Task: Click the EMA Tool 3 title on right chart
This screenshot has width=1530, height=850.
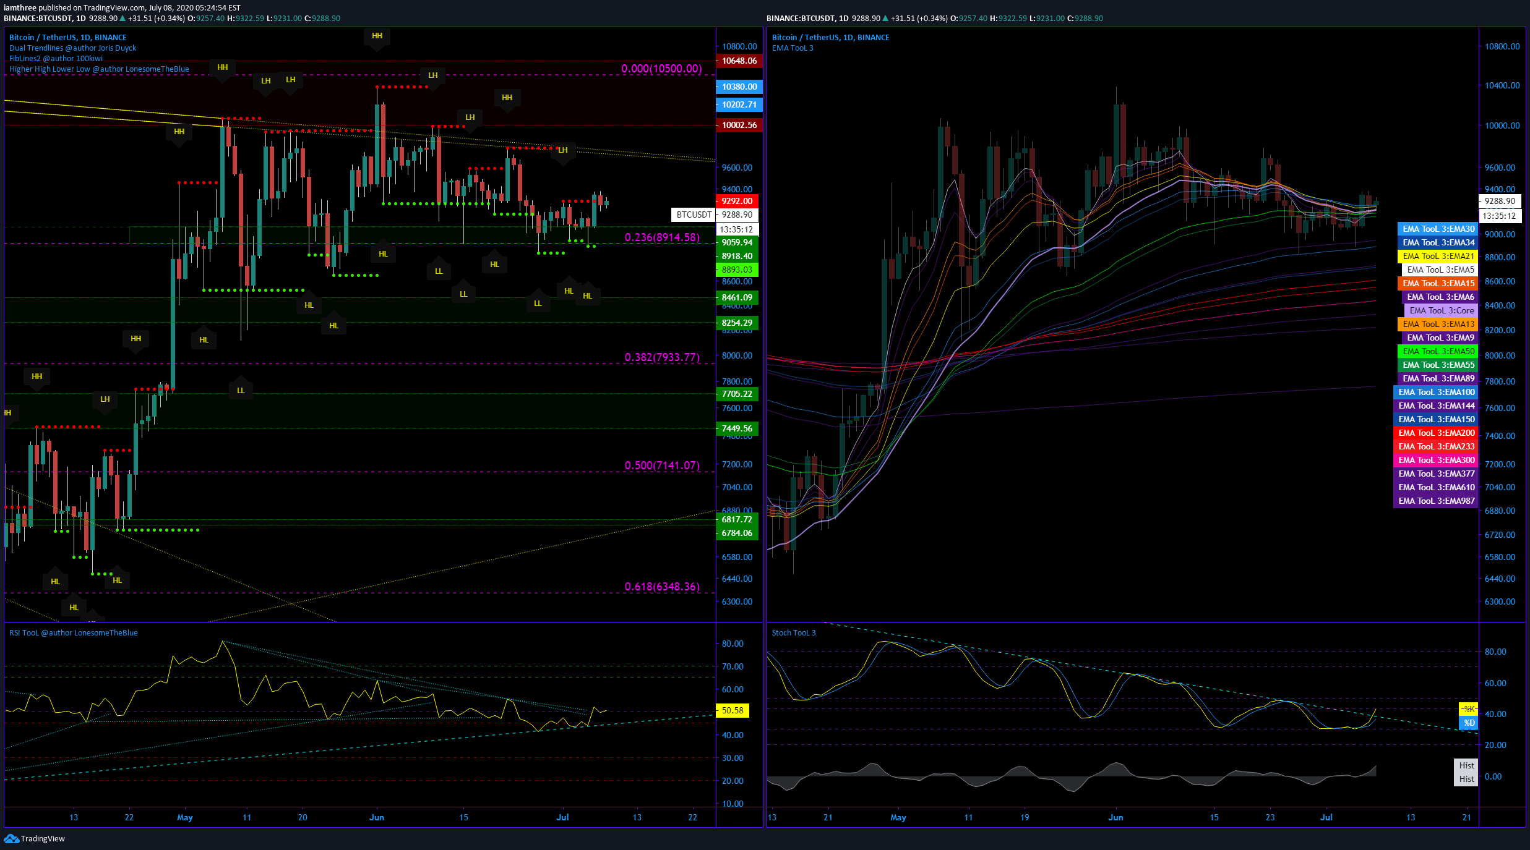Action: (x=792, y=48)
